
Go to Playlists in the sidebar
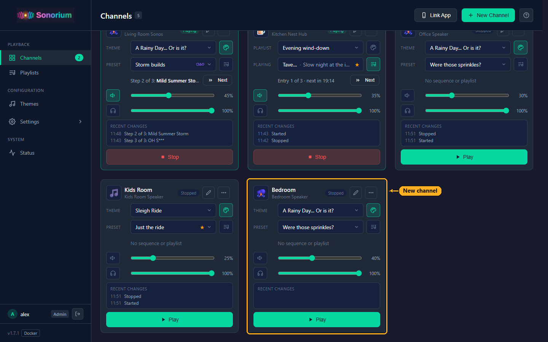45,73
